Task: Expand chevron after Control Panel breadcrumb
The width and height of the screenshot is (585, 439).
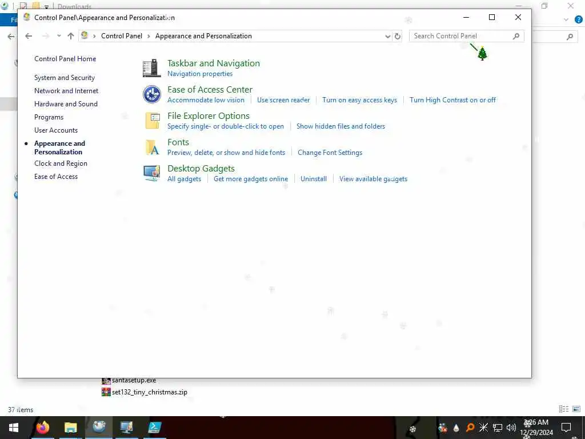Action: [x=149, y=36]
